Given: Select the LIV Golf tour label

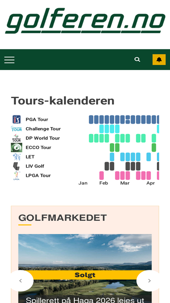Looking at the screenshot, I should 35,166.
